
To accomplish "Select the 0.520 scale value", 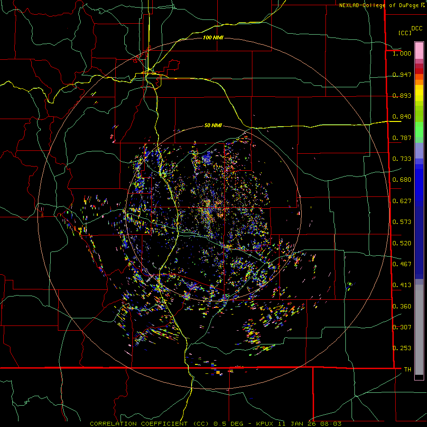I will pyautogui.click(x=402, y=243).
